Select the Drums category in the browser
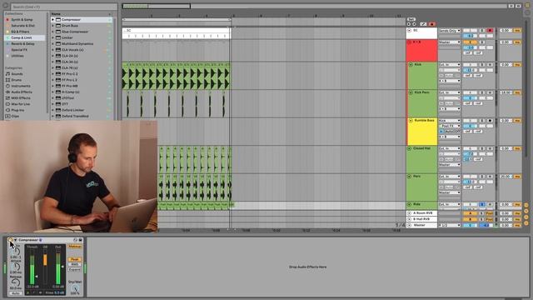The height and width of the screenshot is (300, 533). 17,80
